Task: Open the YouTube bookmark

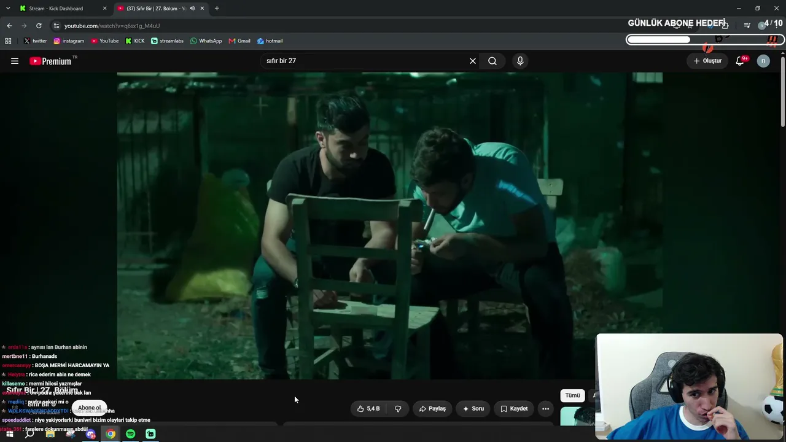Action: [x=105, y=41]
